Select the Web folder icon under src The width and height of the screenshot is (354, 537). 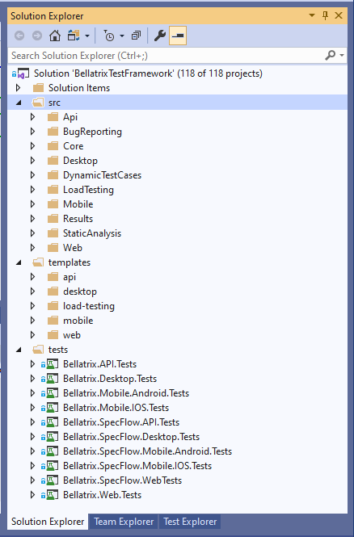click(53, 248)
